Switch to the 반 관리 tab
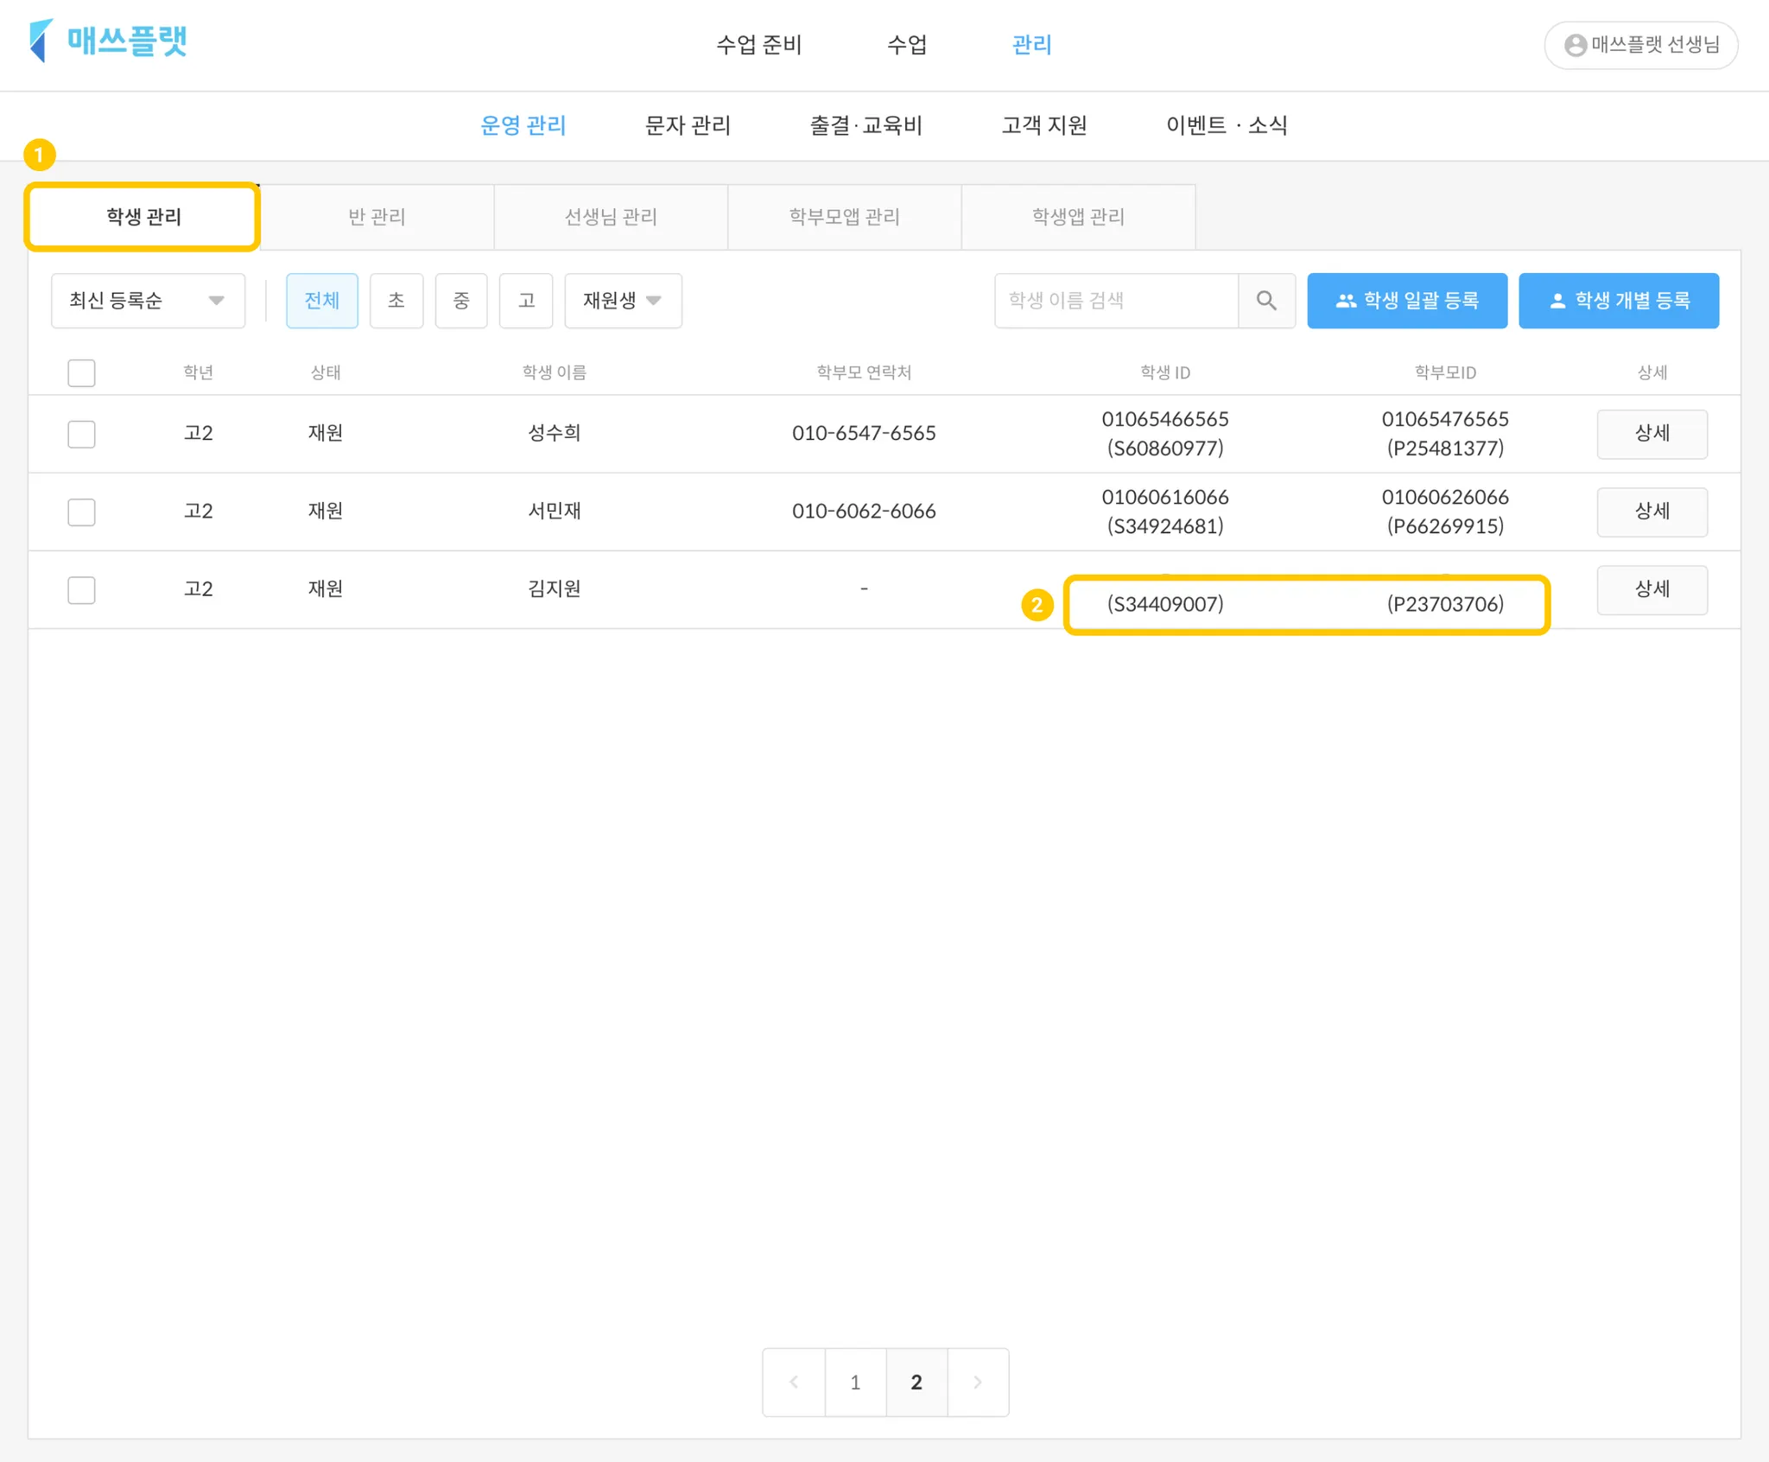The image size is (1769, 1462). [x=377, y=217]
